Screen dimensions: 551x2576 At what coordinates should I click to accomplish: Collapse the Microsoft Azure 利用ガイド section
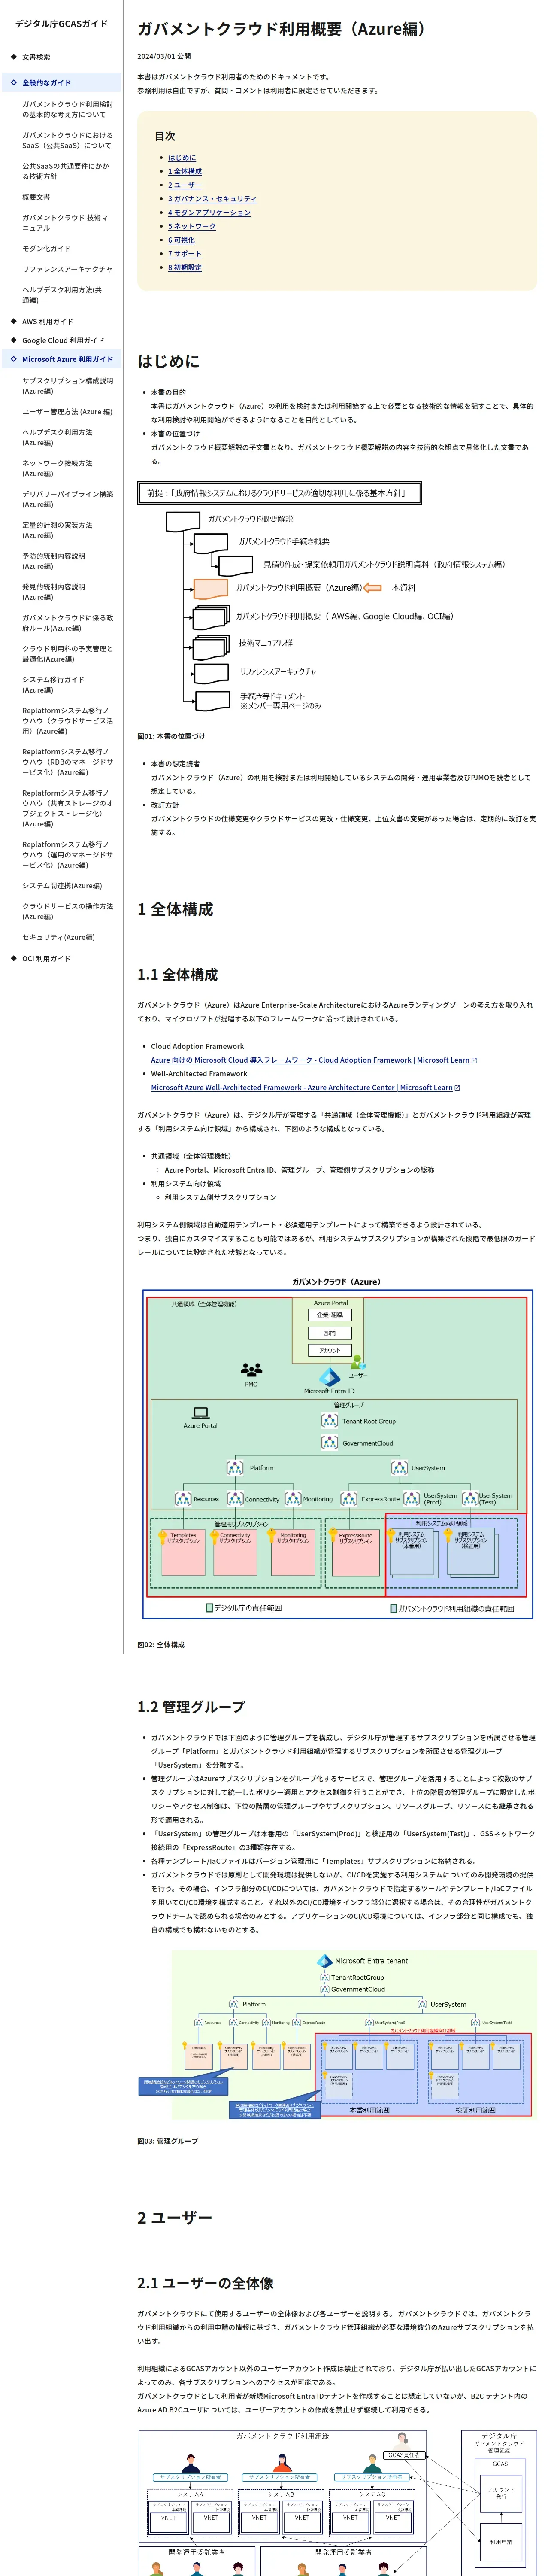click(61, 359)
